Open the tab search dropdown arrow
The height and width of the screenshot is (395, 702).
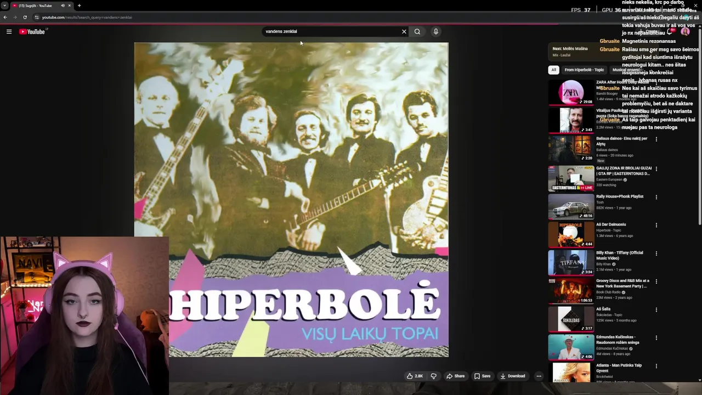(x=5, y=5)
